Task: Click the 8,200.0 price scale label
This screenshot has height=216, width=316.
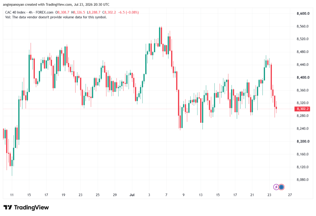Action: point(303,141)
